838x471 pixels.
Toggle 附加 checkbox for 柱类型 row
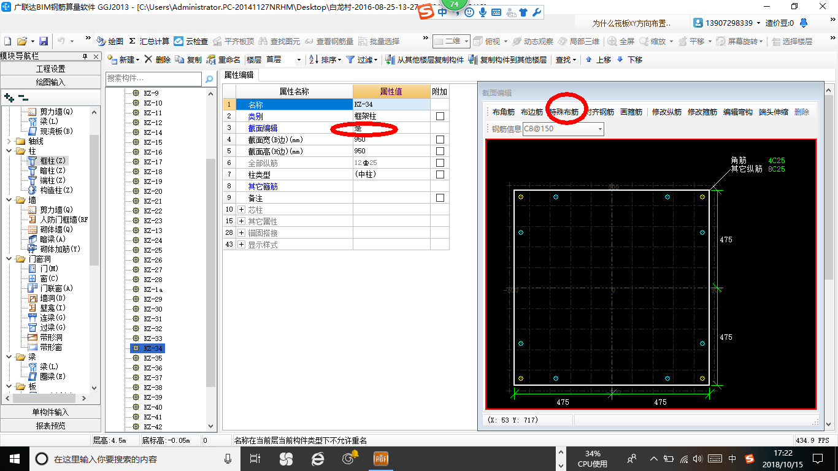click(440, 174)
